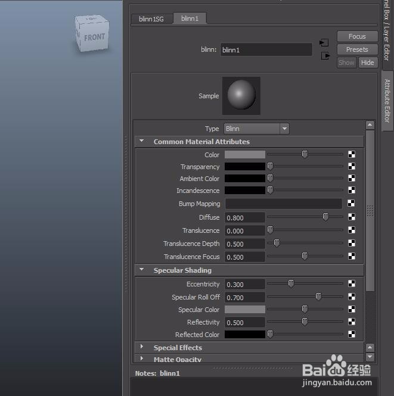The height and width of the screenshot is (396, 394).
Task: Click the Translucence Depth value field
Action: (x=245, y=244)
